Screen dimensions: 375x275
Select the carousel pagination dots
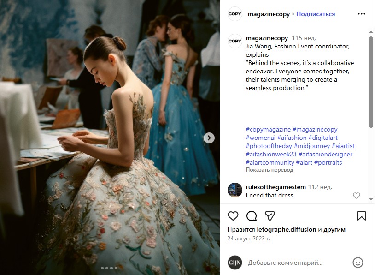coord(109,268)
